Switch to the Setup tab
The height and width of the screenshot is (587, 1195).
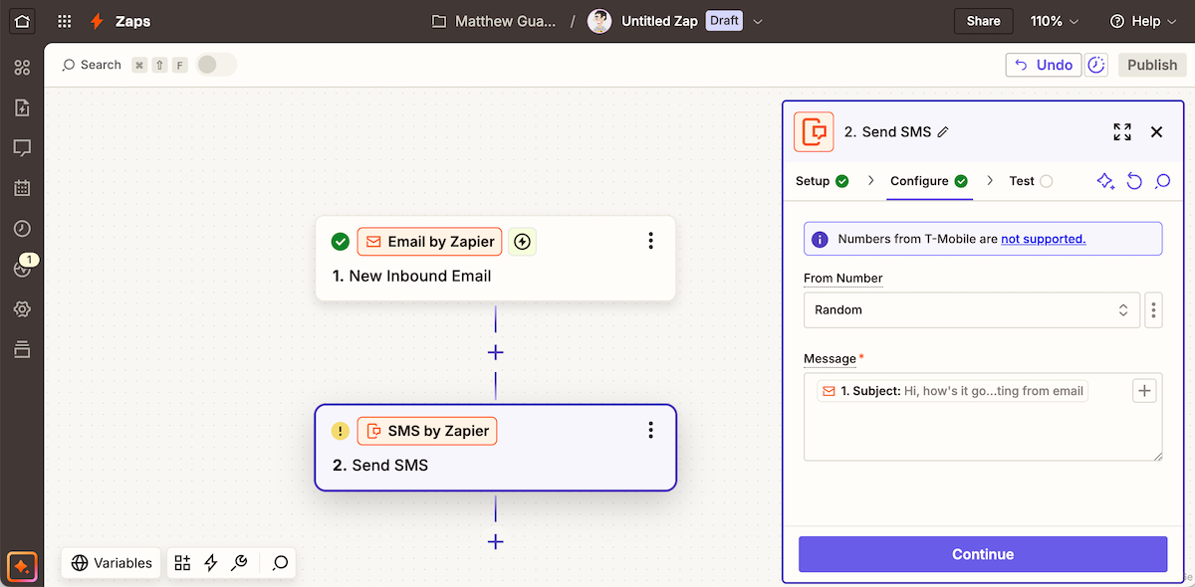[822, 181]
